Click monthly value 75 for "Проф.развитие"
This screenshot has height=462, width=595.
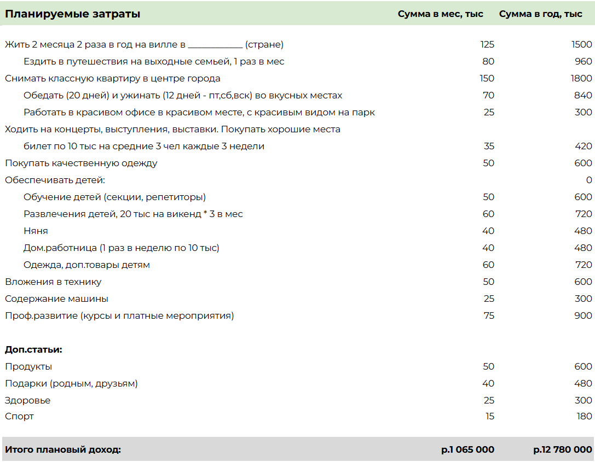488,316
